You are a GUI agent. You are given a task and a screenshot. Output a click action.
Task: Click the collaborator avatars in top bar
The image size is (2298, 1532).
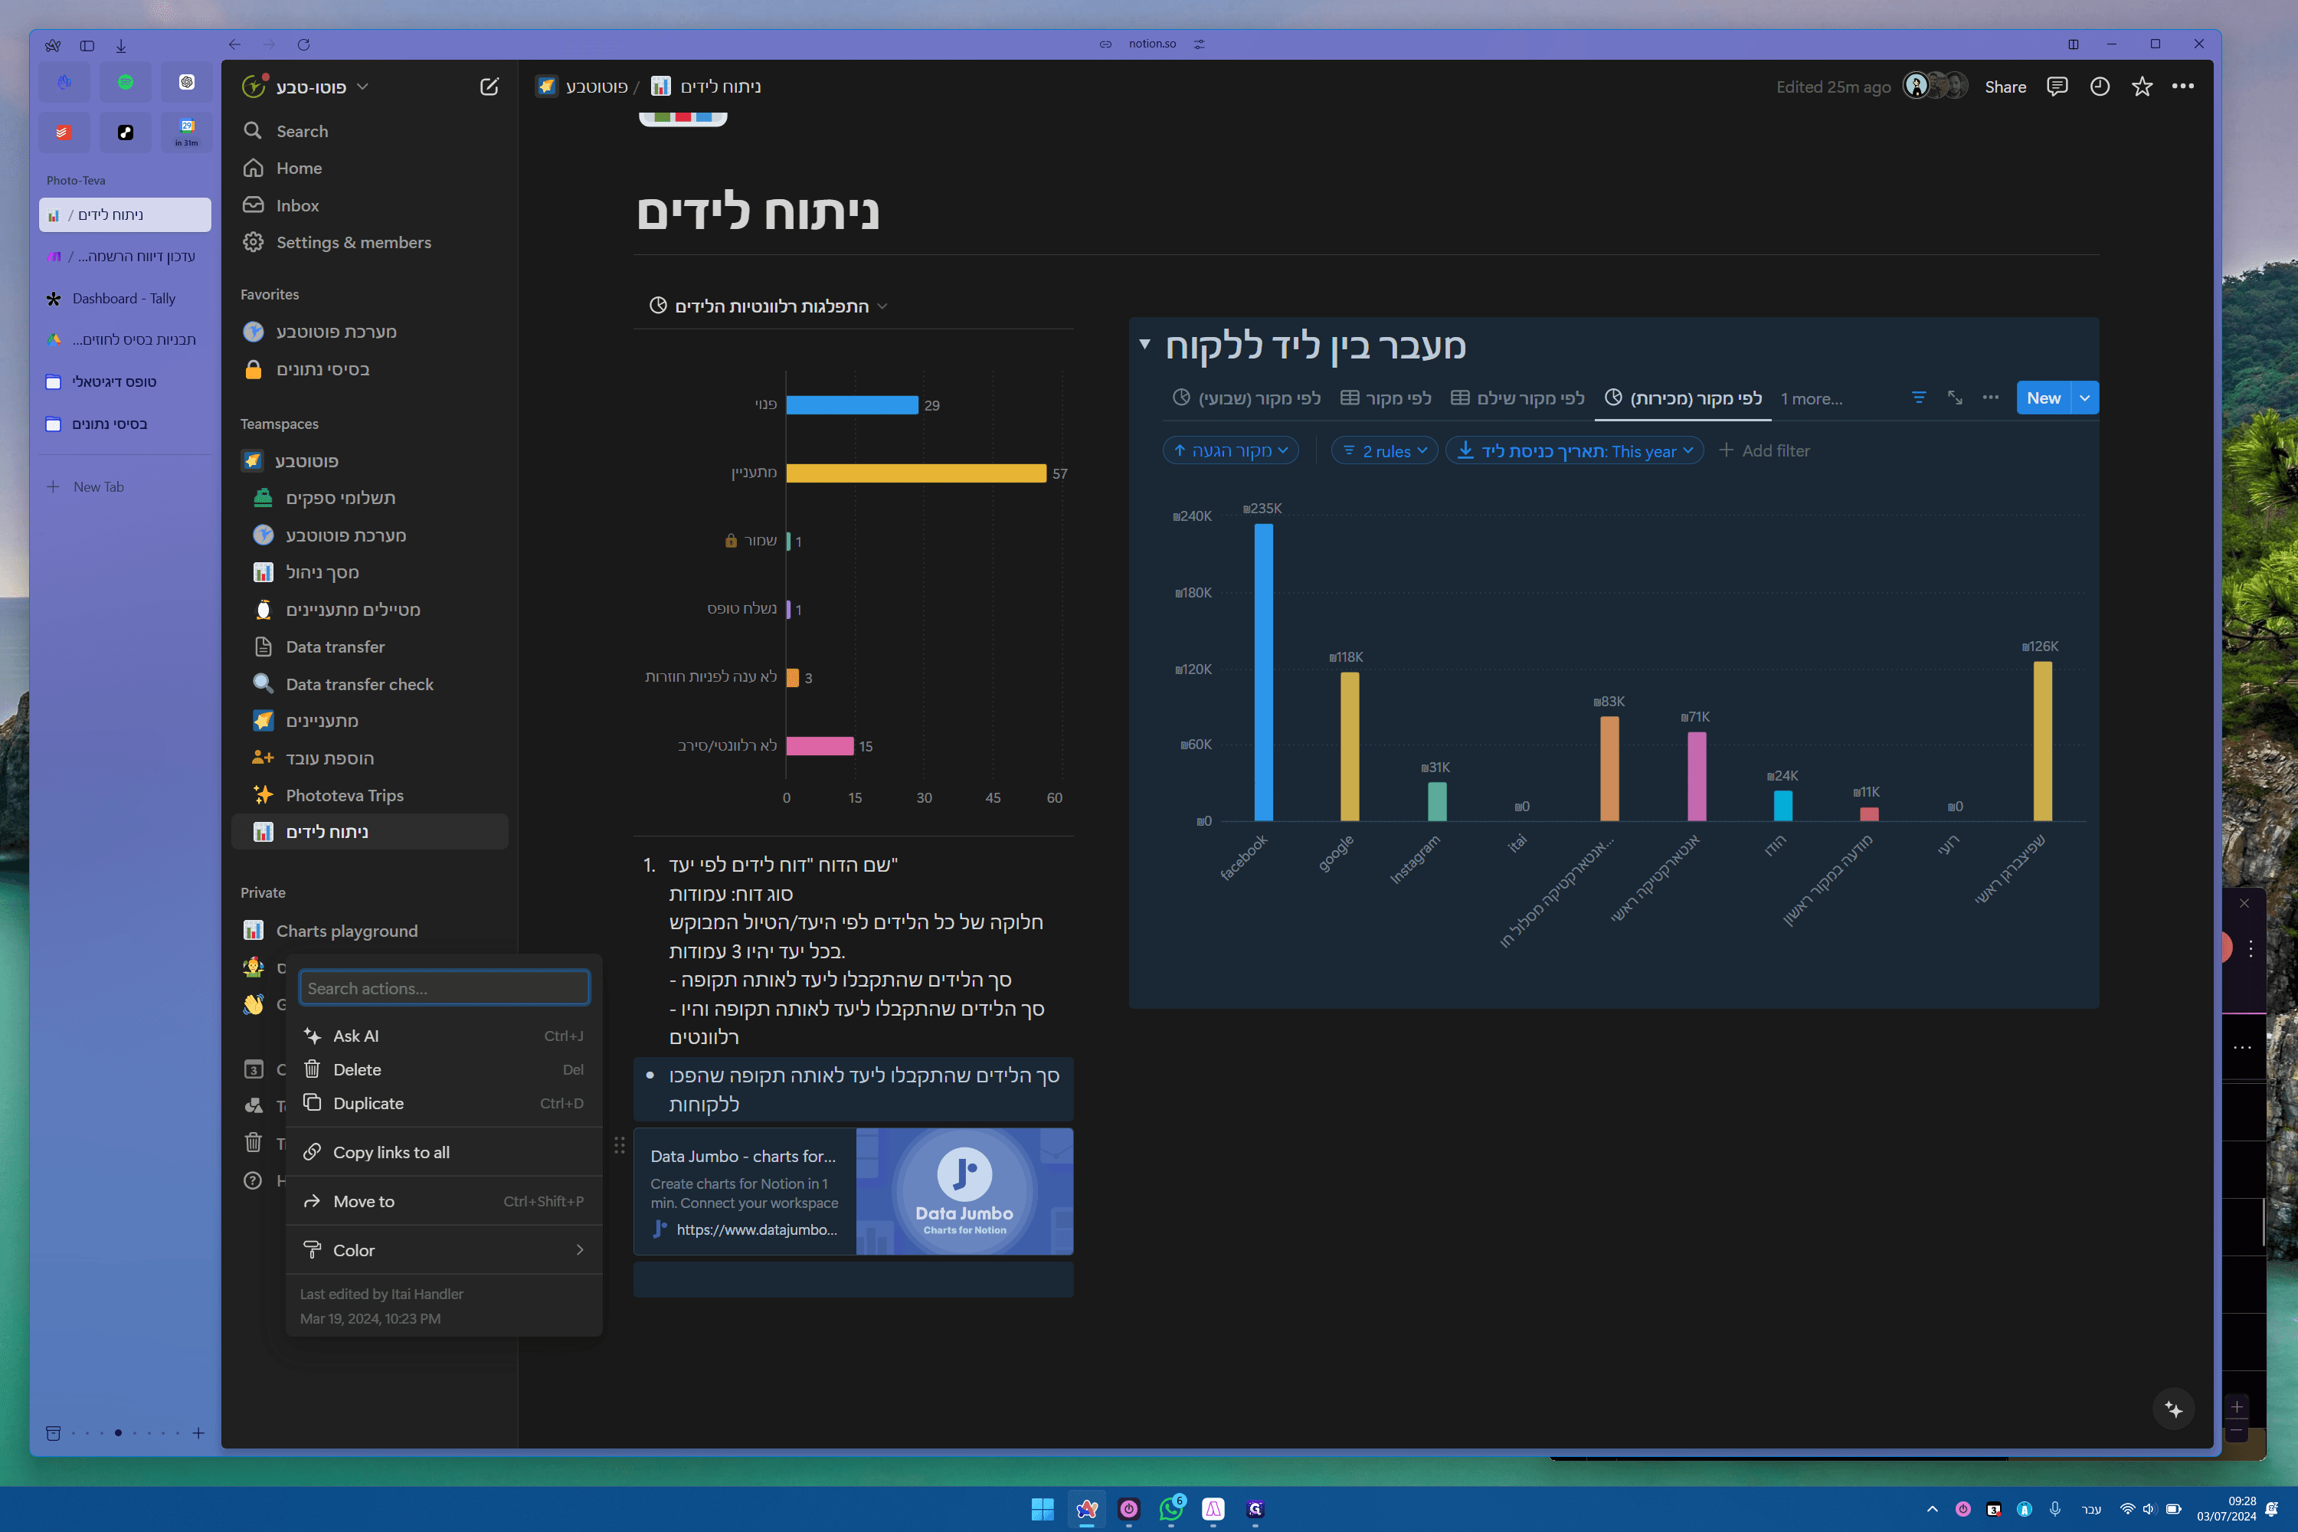(1935, 86)
